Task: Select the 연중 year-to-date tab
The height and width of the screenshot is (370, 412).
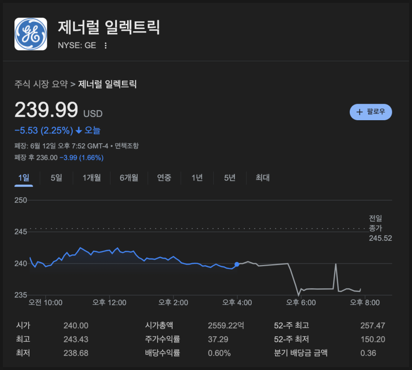Action: (x=164, y=178)
